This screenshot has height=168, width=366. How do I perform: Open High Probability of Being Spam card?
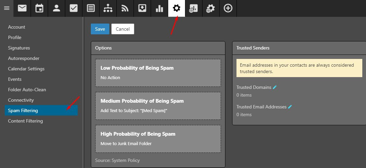point(158,139)
